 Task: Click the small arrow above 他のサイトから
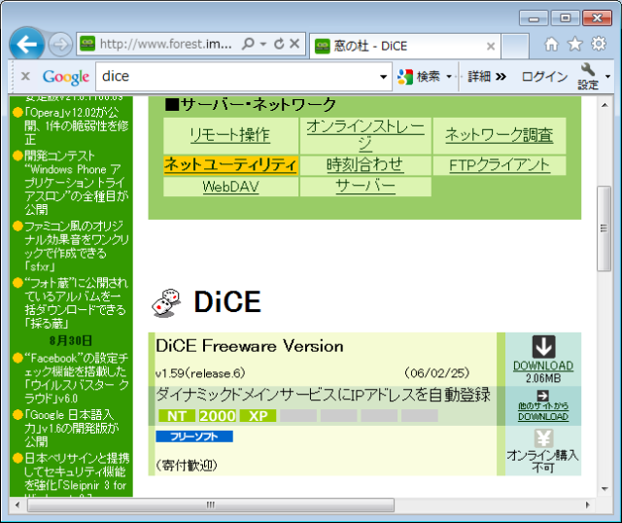tap(542, 396)
